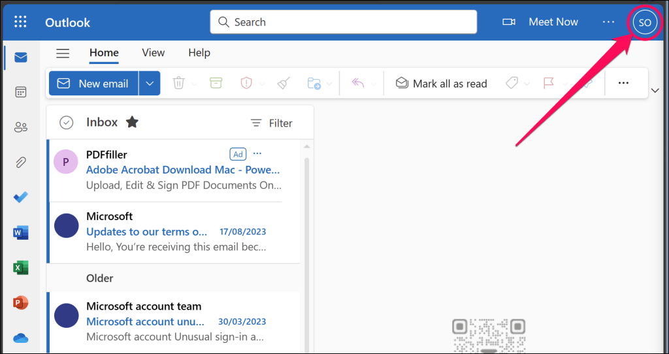
Task: Click into the Search box
Action: pyautogui.click(x=344, y=22)
